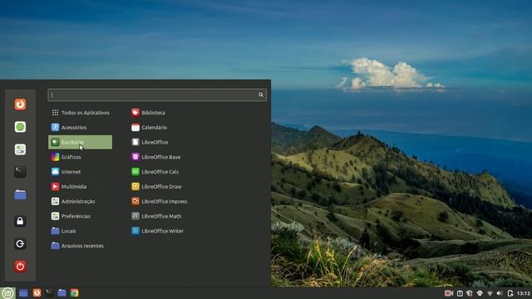This screenshot has height=299, width=532.
Task: Open System Settings from the favorites sidebar
Action: click(20, 149)
